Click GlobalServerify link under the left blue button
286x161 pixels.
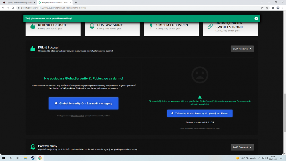78,116
